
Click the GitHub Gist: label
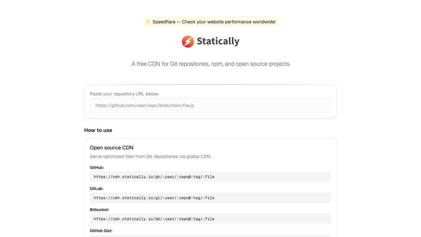(x=101, y=231)
